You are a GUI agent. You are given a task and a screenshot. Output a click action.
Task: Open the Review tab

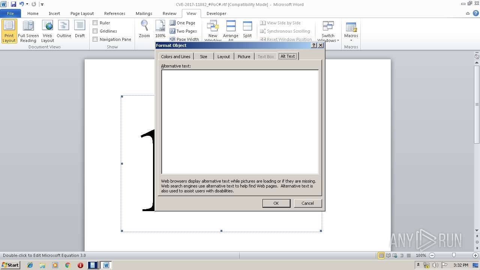[169, 13]
